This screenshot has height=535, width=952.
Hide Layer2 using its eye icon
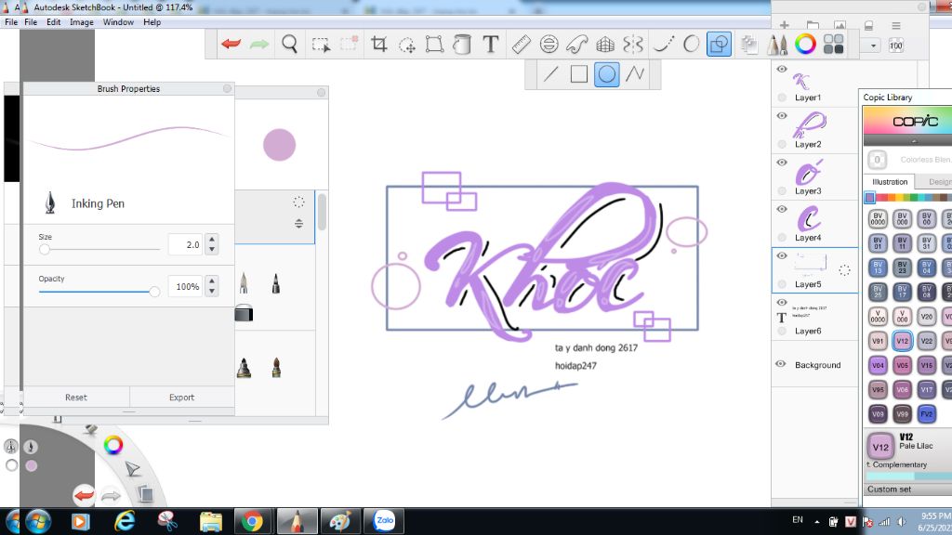[x=782, y=116]
